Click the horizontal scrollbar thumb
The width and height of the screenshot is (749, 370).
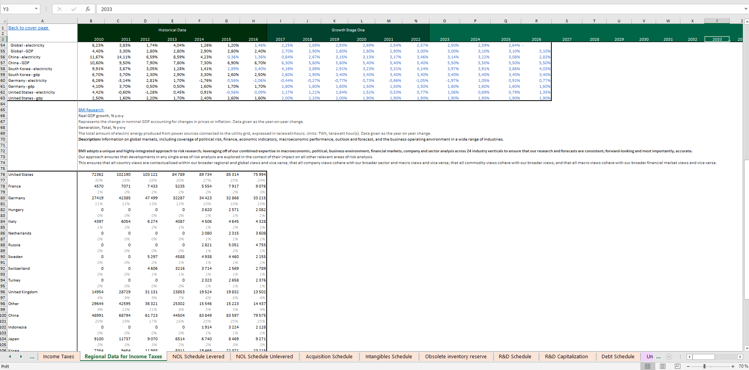point(704,357)
